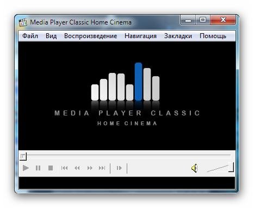Screen dimensions: 254x208
Task: Open the Воспроизведение menu
Action: [x=90, y=36]
